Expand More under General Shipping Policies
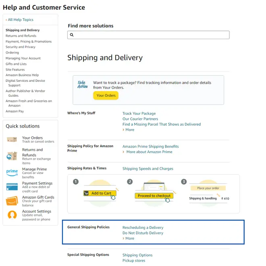 pos(129,238)
